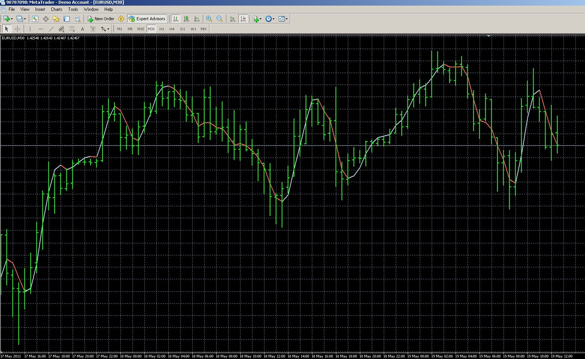Switch to W1 weekly timeframe
The width and height of the screenshot is (585, 359).
tap(193, 29)
